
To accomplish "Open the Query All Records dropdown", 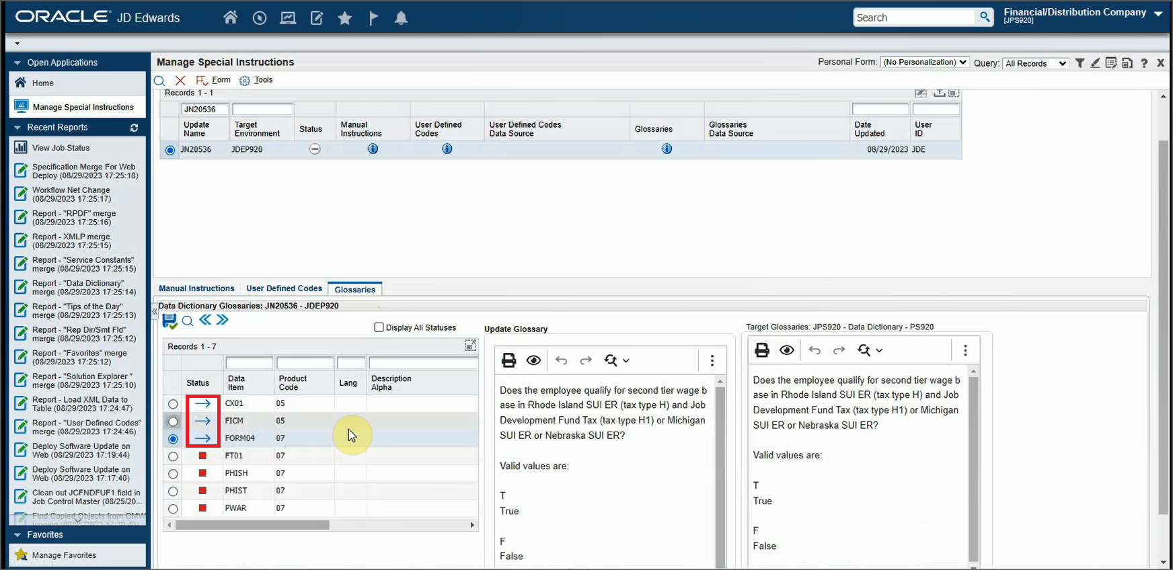I will click(1035, 64).
